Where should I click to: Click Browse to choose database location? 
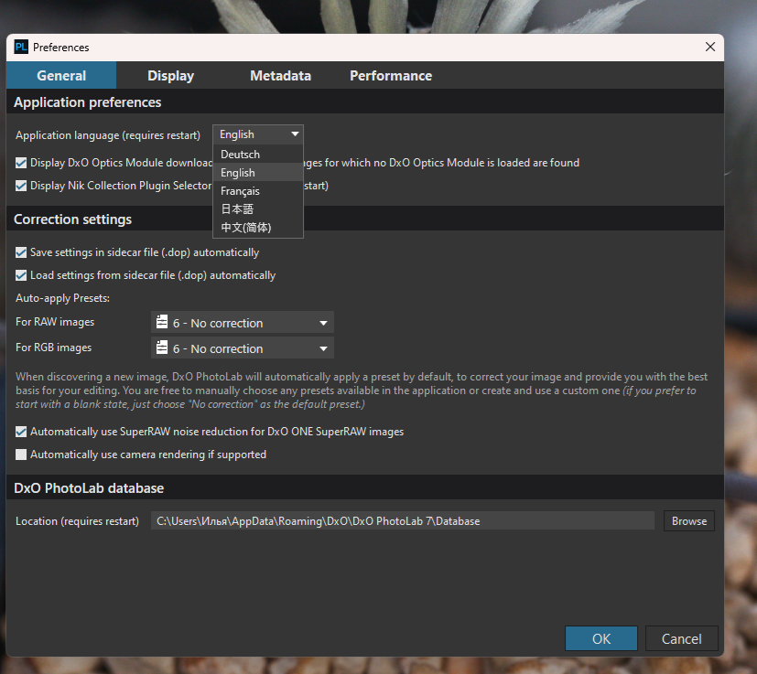click(x=689, y=521)
